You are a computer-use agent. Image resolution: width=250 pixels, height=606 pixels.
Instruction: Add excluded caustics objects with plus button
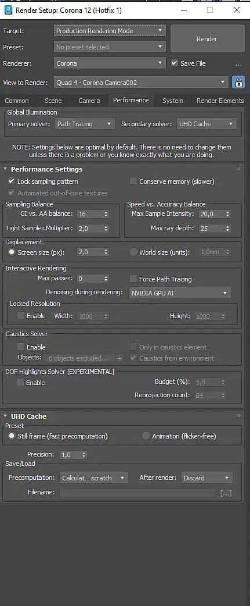pyautogui.click(x=120, y=358)
